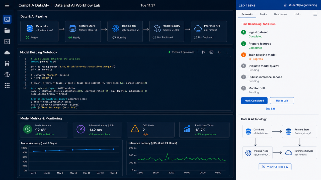Click the Drift Alerts warning triangle icon
Image resolution: width=321 pixels, height=180 pixels.
coord(135,129)
